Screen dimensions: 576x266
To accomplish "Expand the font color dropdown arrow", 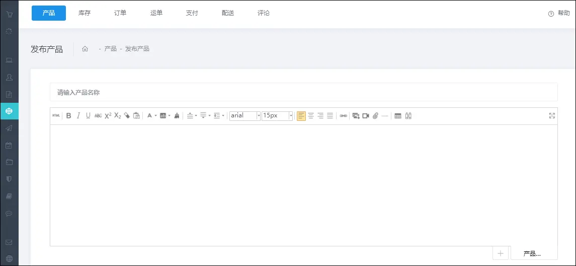I will [156, 116].
